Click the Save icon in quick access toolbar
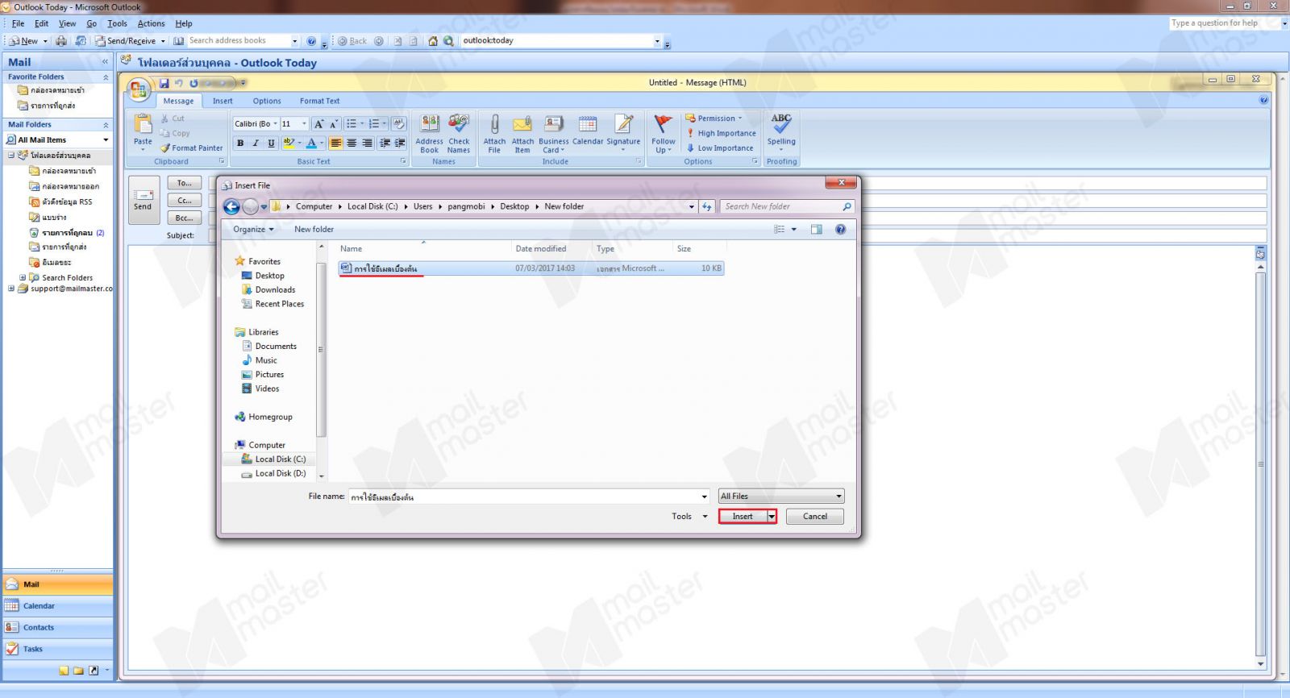The image size is (1290, 698). pos(164,83)
